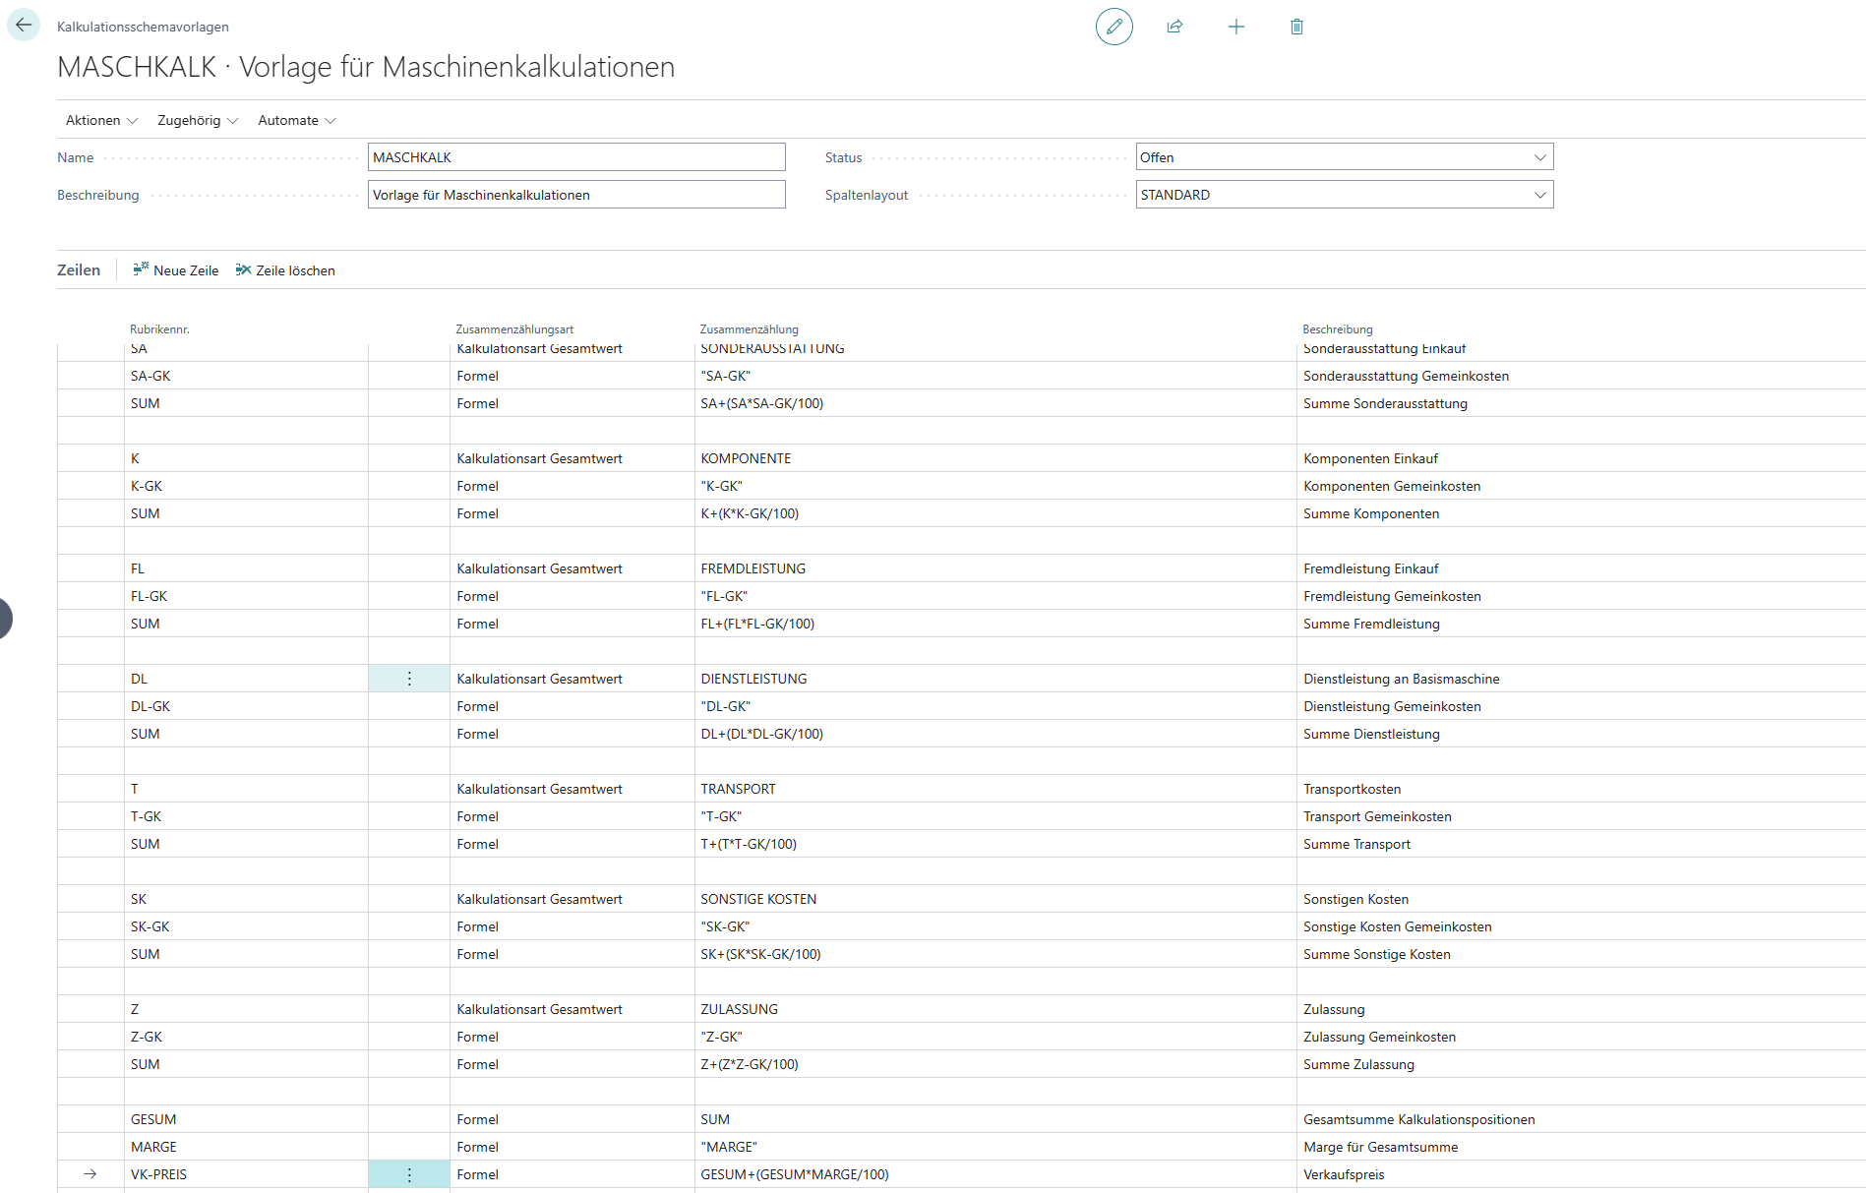
Task: Click into the Name field MASCHKALK
Action: [576, 157]
